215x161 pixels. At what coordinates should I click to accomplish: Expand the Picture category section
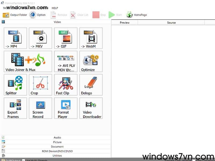(57, 142)
